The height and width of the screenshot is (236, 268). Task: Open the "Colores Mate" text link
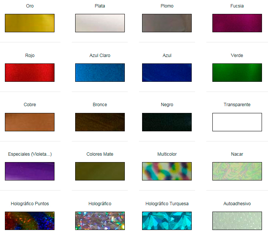point(100,154)
